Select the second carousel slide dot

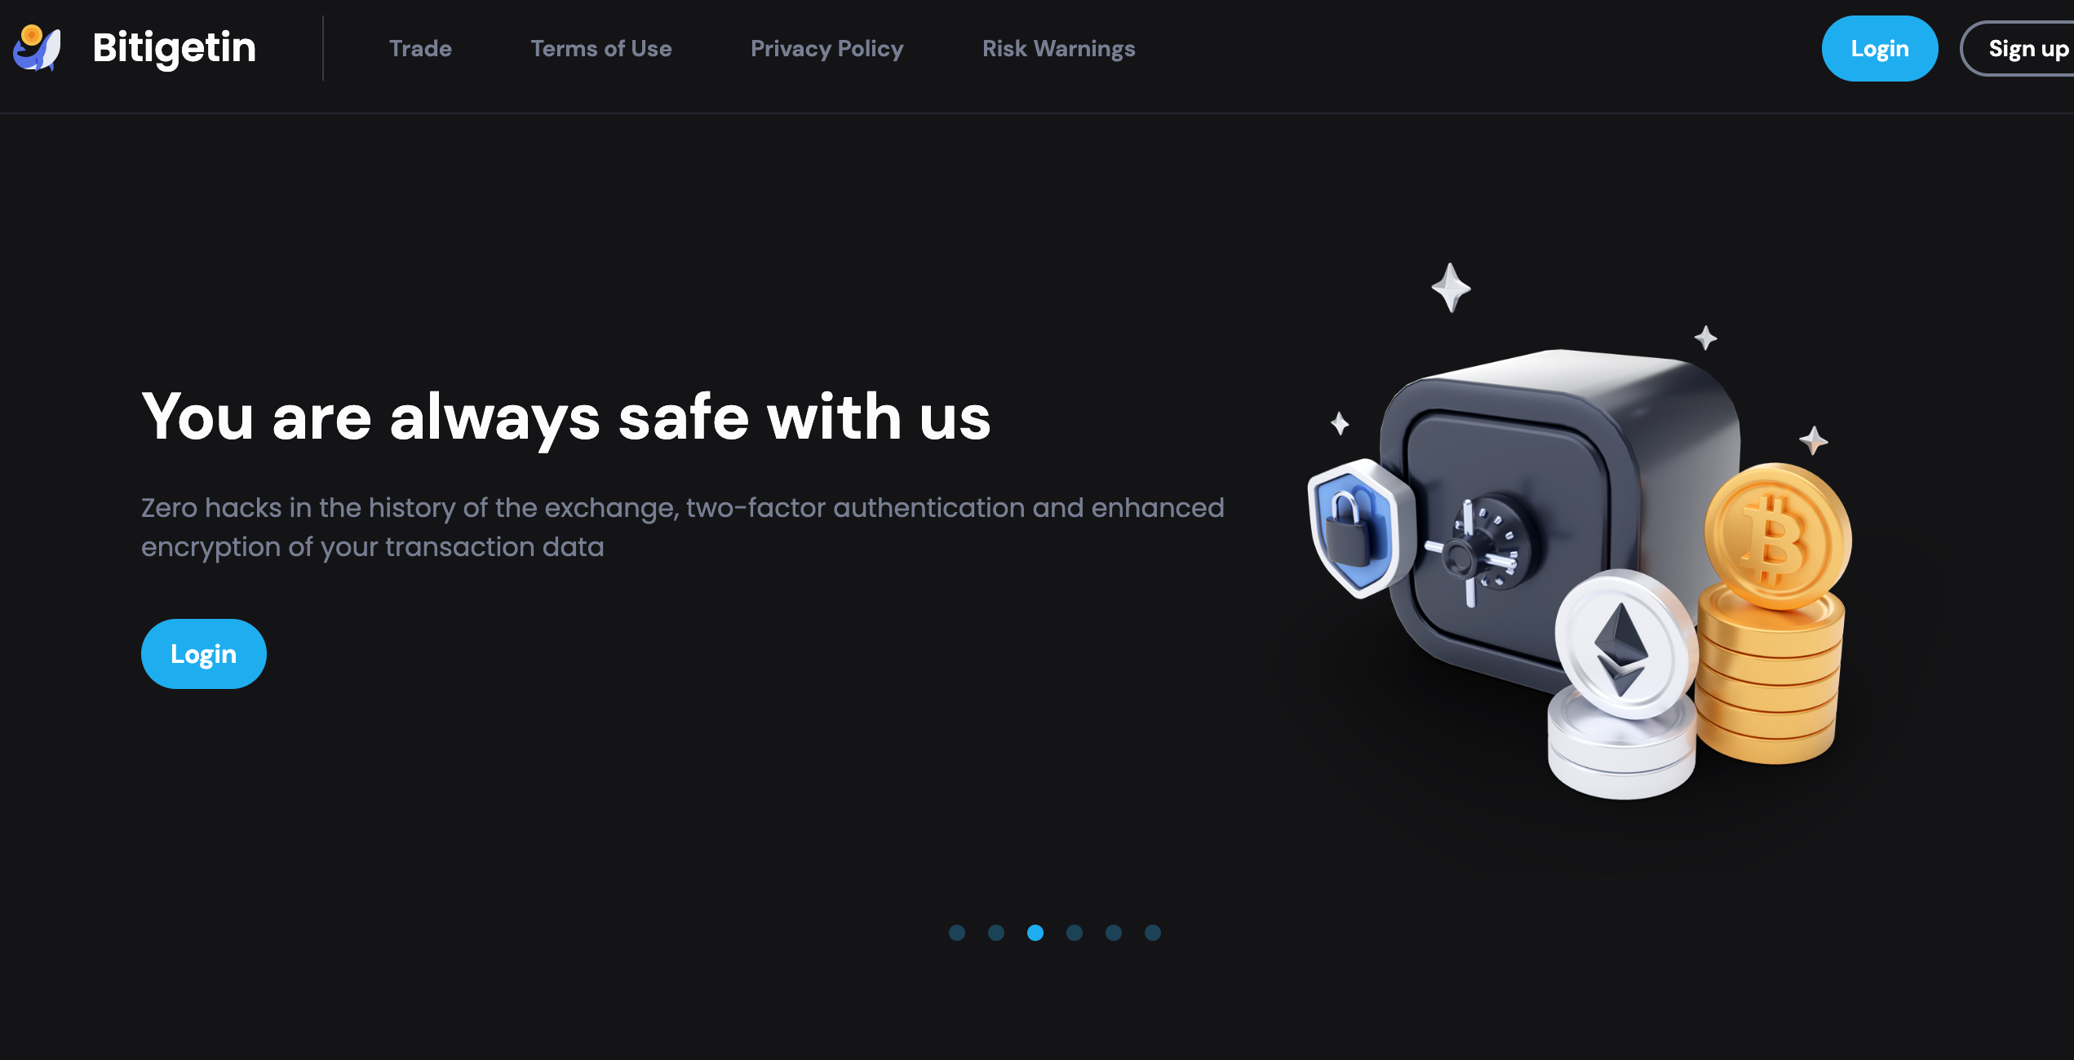[996, 933]
